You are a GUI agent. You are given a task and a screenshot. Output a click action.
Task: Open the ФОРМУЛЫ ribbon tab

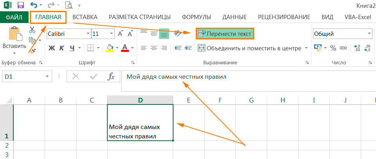[x=196, y=17]
